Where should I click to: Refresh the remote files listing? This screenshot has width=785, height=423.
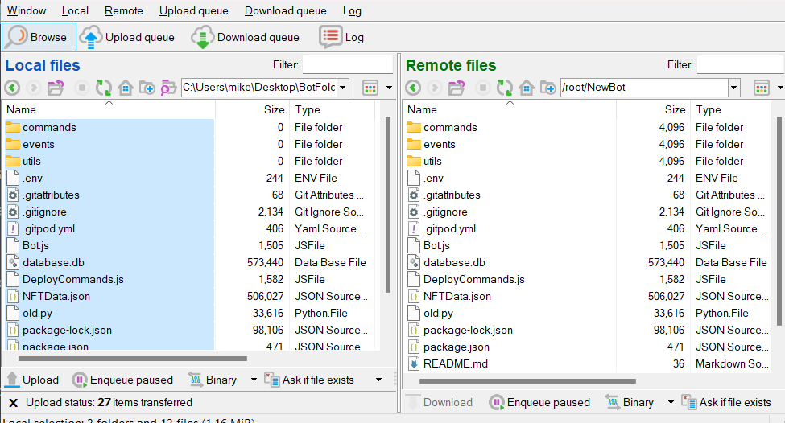click(505, 88)
